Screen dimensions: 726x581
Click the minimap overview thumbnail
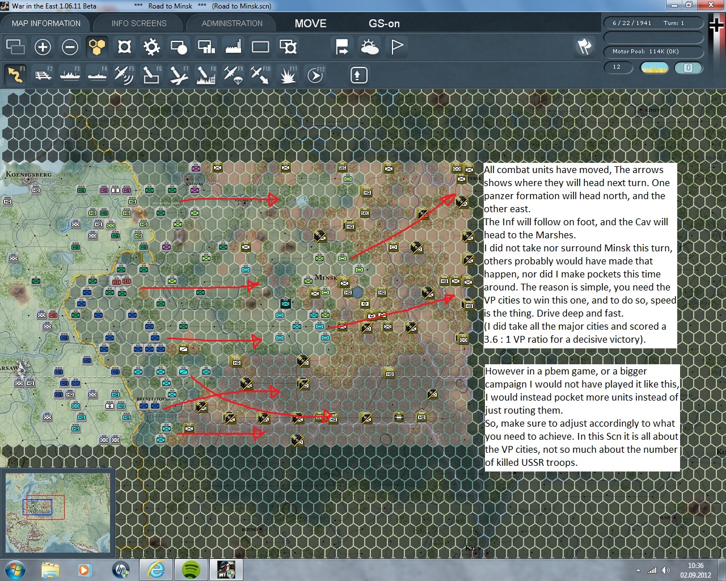coord(58,513)
